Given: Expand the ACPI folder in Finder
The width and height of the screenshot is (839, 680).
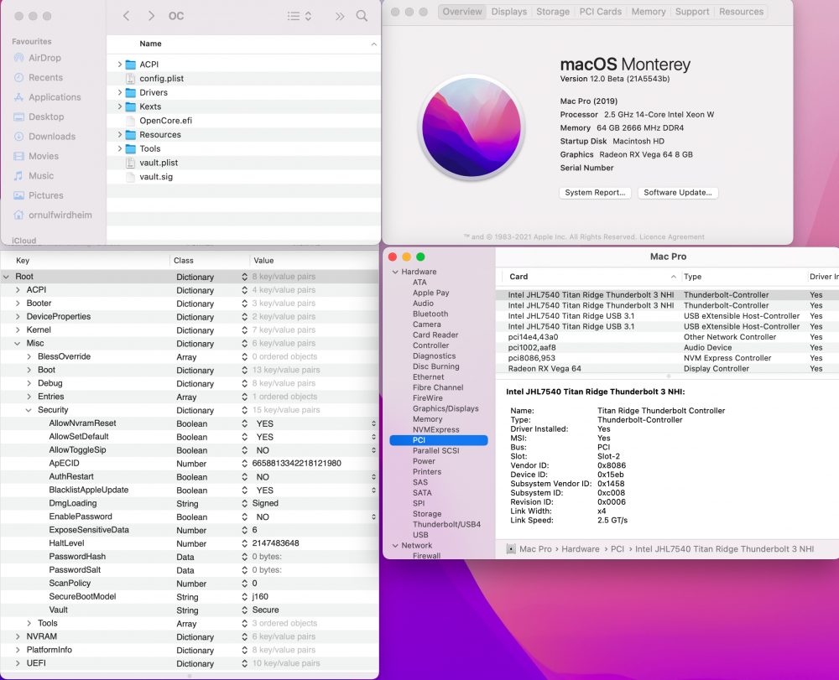Looking at the screenshot, I should 119,65.
